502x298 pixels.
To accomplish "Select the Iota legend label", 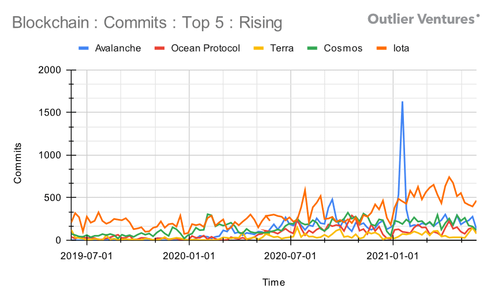I will 401,49.
